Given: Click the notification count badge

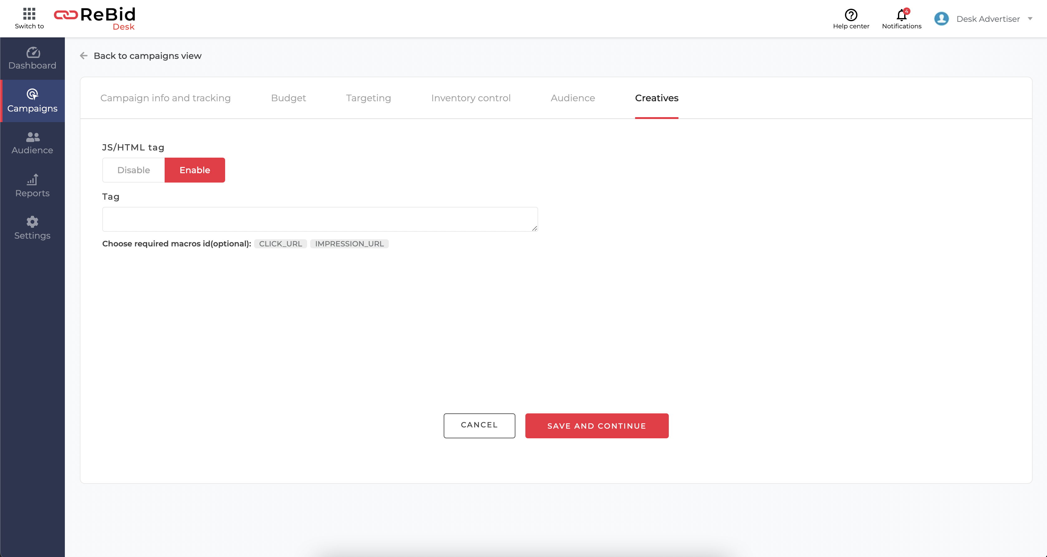Looking at the screenshot, I should tap(907, 11).
